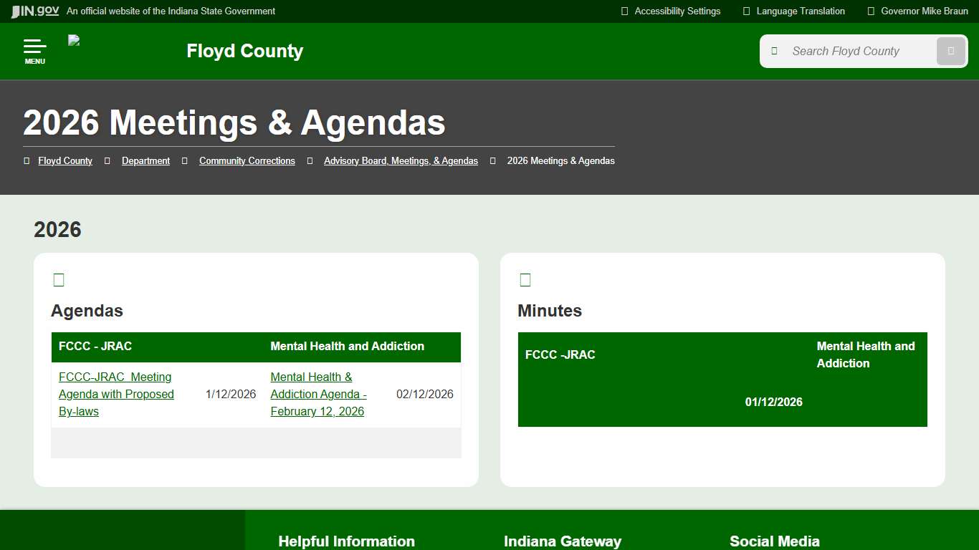Screen dimensions: 979x550
Task: Collapse the FCCC - JRAC column header
Action: 95,347
